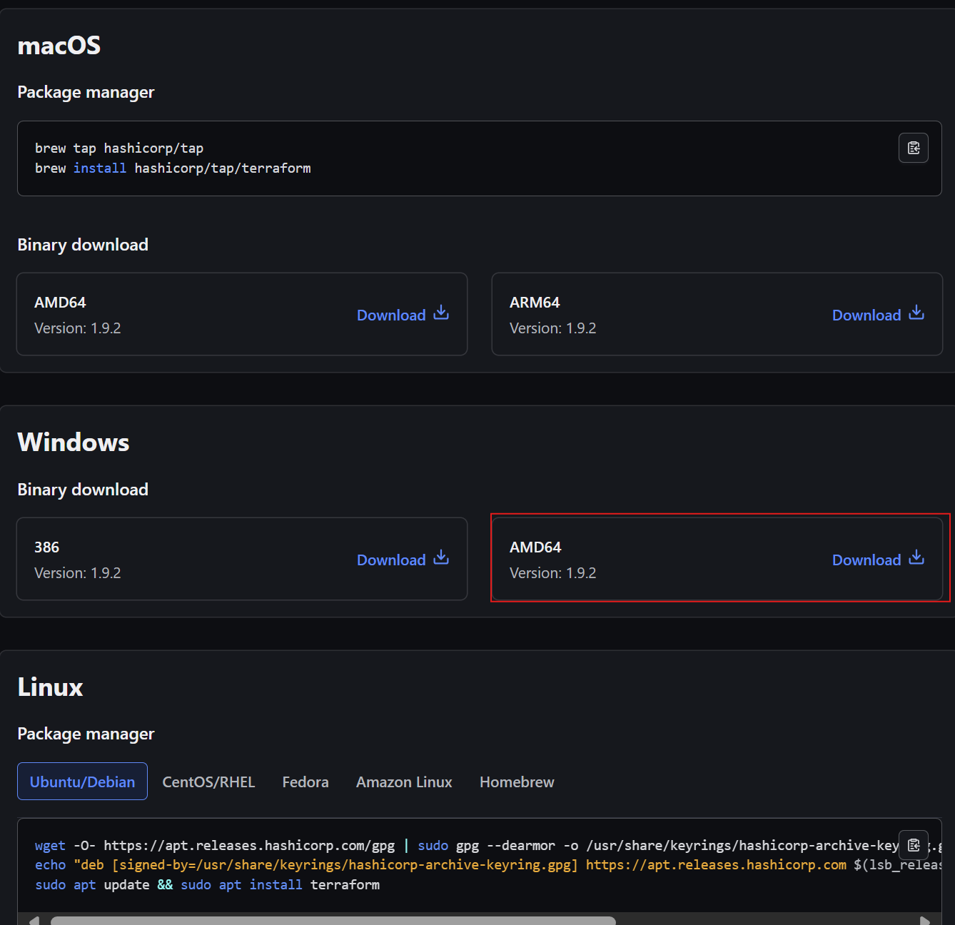Click macOS 'Binary download' subheading
This screenshot has width=955, height=925.
click(x=83, y=245)
